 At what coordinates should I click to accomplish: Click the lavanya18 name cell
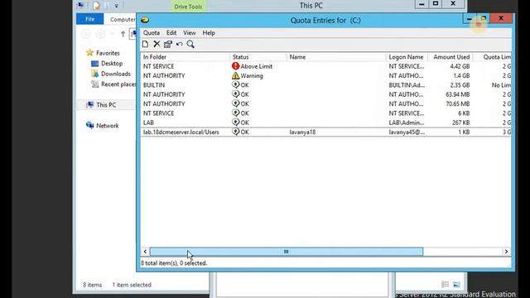[x=302, y=132]
